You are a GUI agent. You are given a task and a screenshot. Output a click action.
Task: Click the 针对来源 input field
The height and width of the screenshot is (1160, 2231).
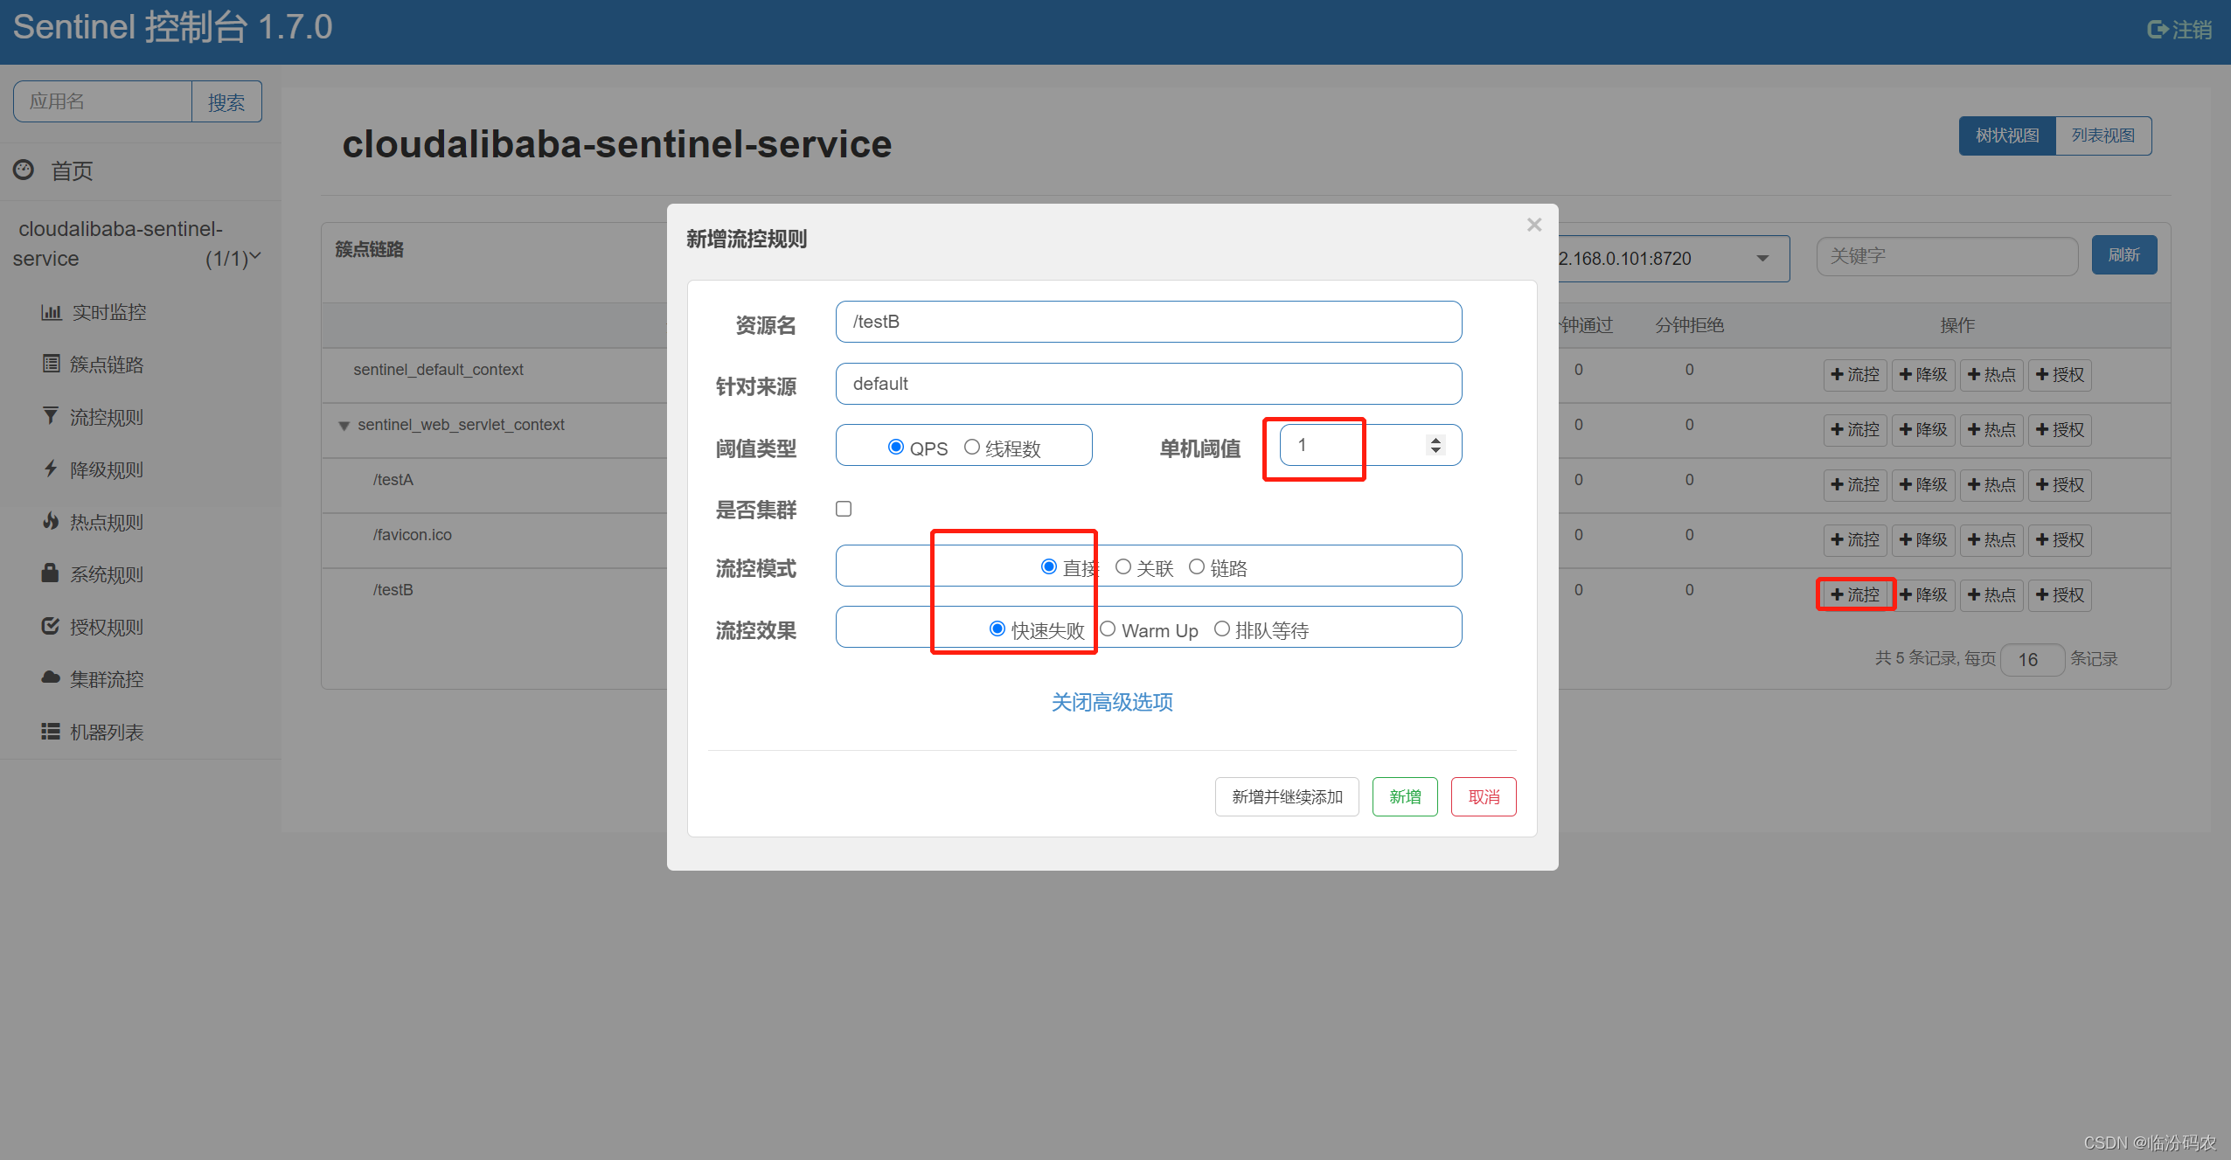1149,384
